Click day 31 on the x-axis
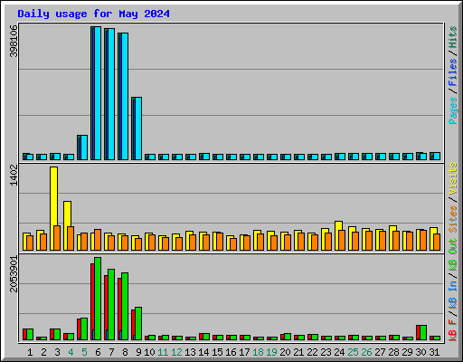The image size is (463, 362). pos(434,352)
